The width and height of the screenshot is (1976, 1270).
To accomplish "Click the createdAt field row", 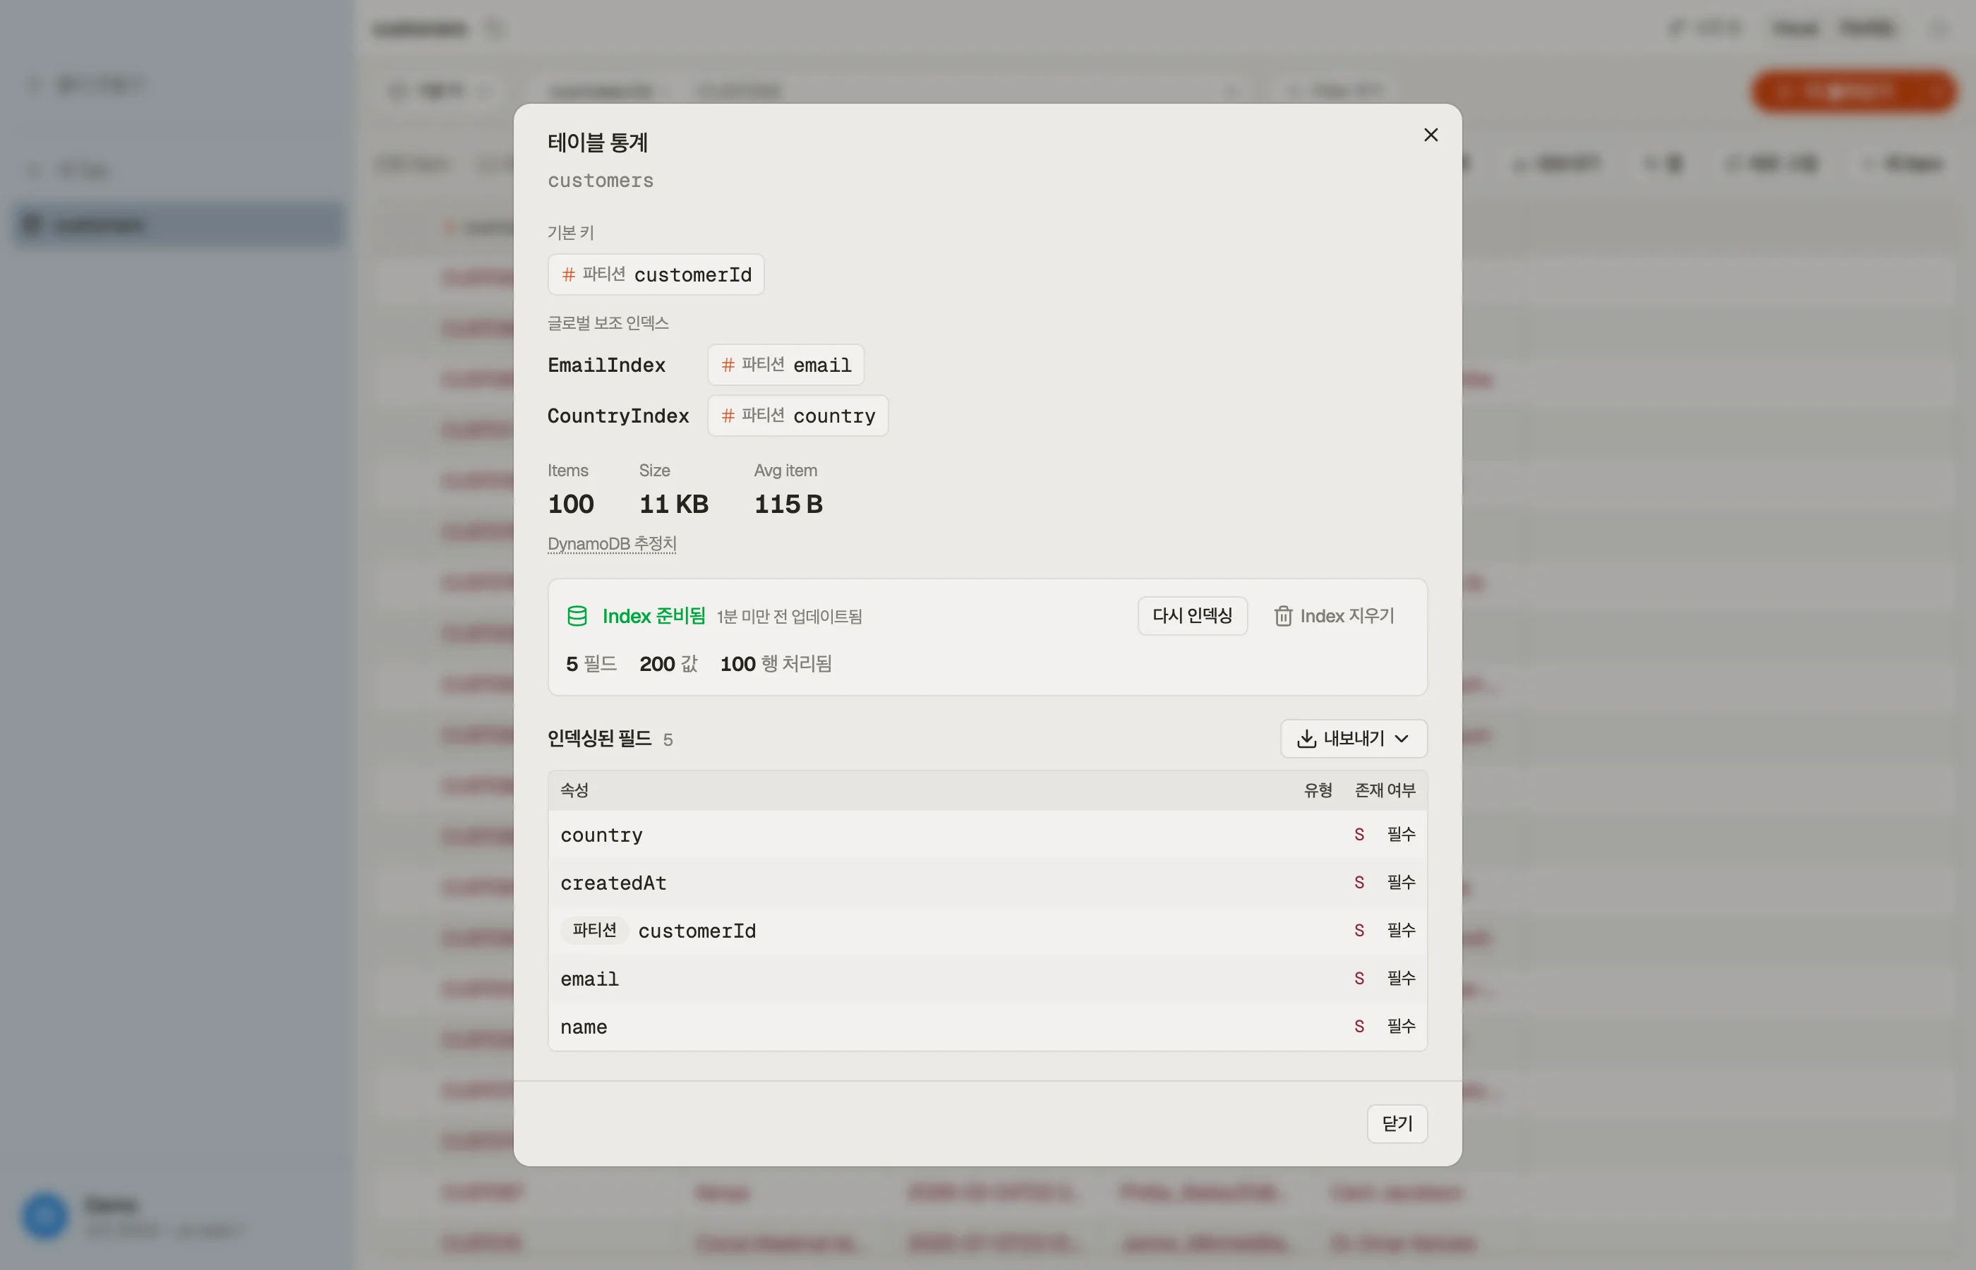I will coord(987,883).
